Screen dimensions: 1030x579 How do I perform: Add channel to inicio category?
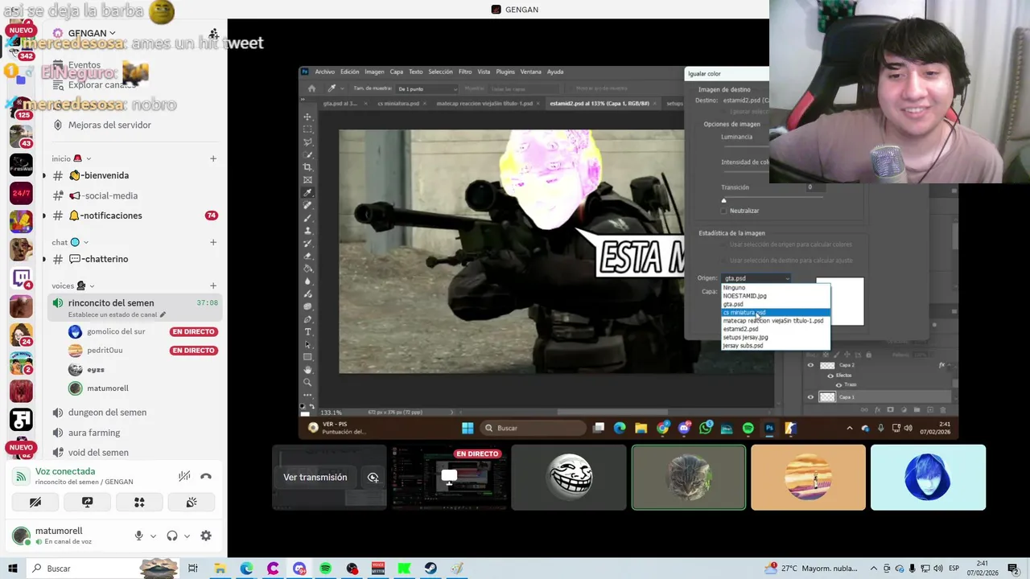coord(213,158)
